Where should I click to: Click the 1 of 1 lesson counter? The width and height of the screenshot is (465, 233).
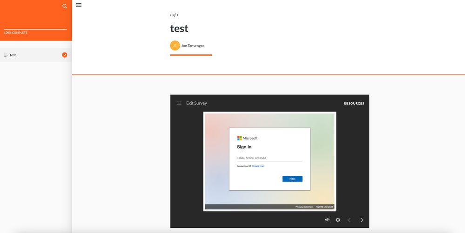[174, 15]
